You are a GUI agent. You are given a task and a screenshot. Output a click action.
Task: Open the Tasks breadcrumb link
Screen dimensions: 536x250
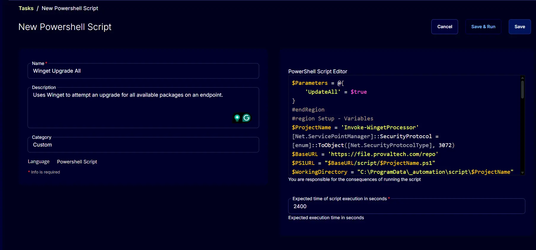(26, 8)
